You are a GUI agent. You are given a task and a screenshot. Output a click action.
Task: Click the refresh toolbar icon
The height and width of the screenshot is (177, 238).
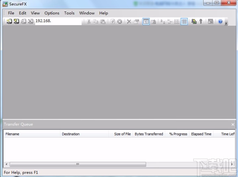tap(113, 21)
